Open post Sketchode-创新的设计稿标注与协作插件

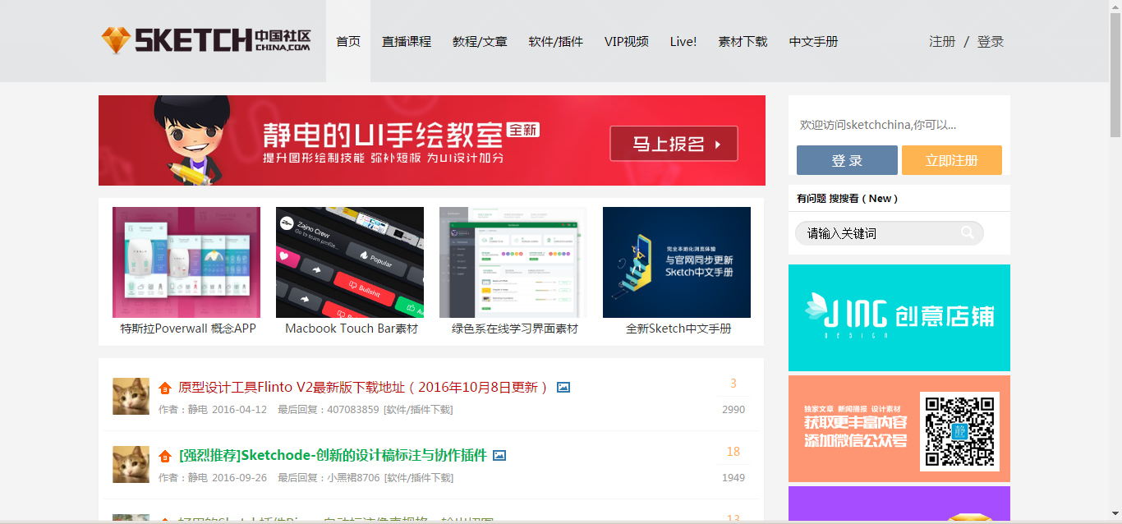(x=333, y=455)
